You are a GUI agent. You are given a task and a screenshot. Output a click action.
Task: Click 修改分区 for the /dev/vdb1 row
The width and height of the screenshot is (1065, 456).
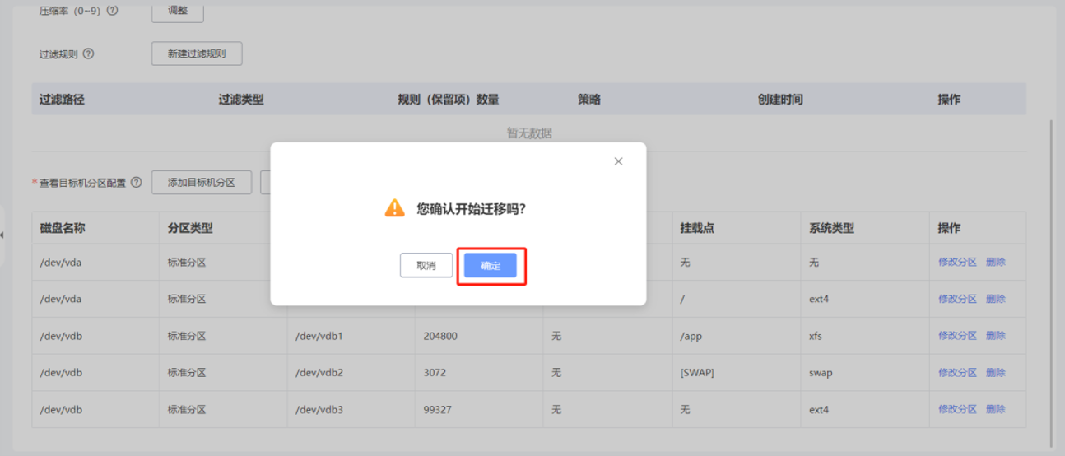point(957,335)
